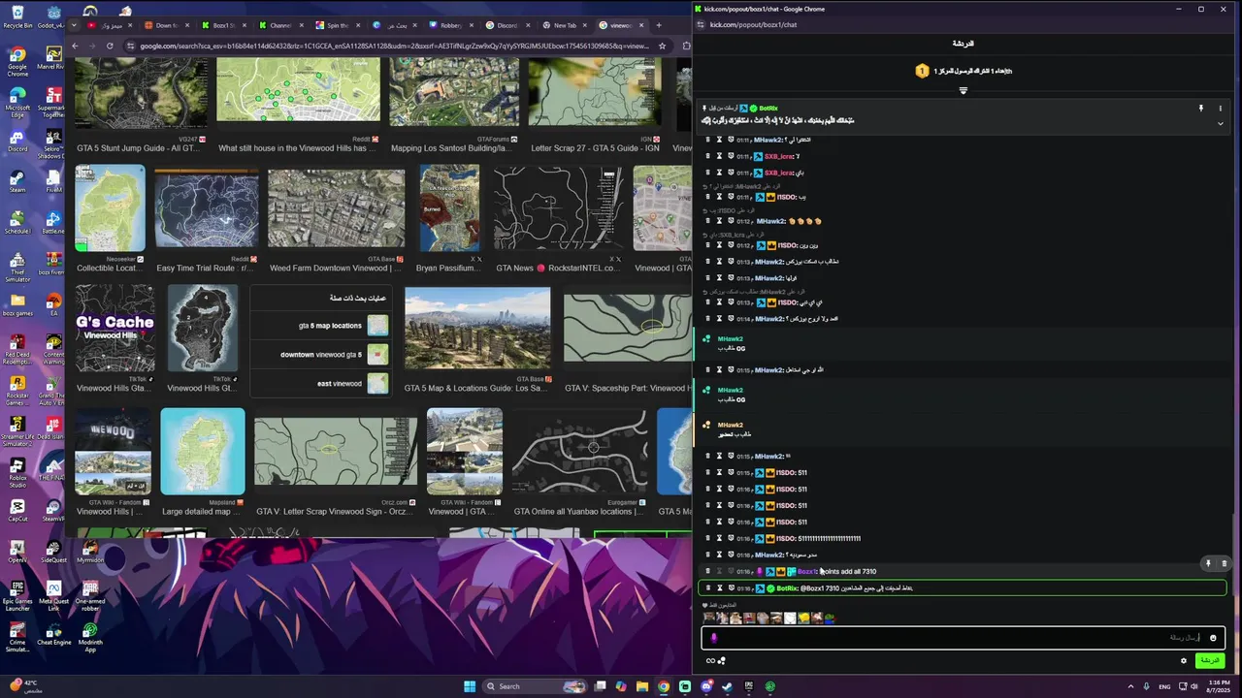Show hidden system tray icons
Image resolution: width=1242 pixels, height=698 pixels.
point(1129,686)
